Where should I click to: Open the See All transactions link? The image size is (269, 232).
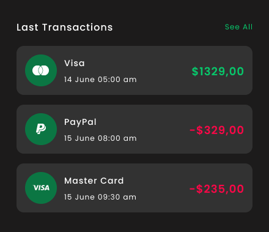click(x=238, y=27)
